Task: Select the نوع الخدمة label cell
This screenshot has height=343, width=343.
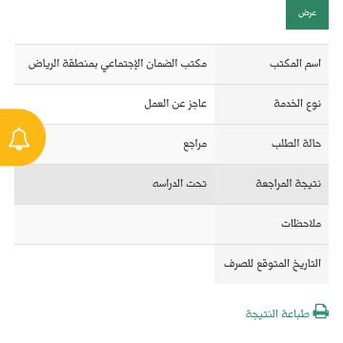Action: [x=272, y=105]
